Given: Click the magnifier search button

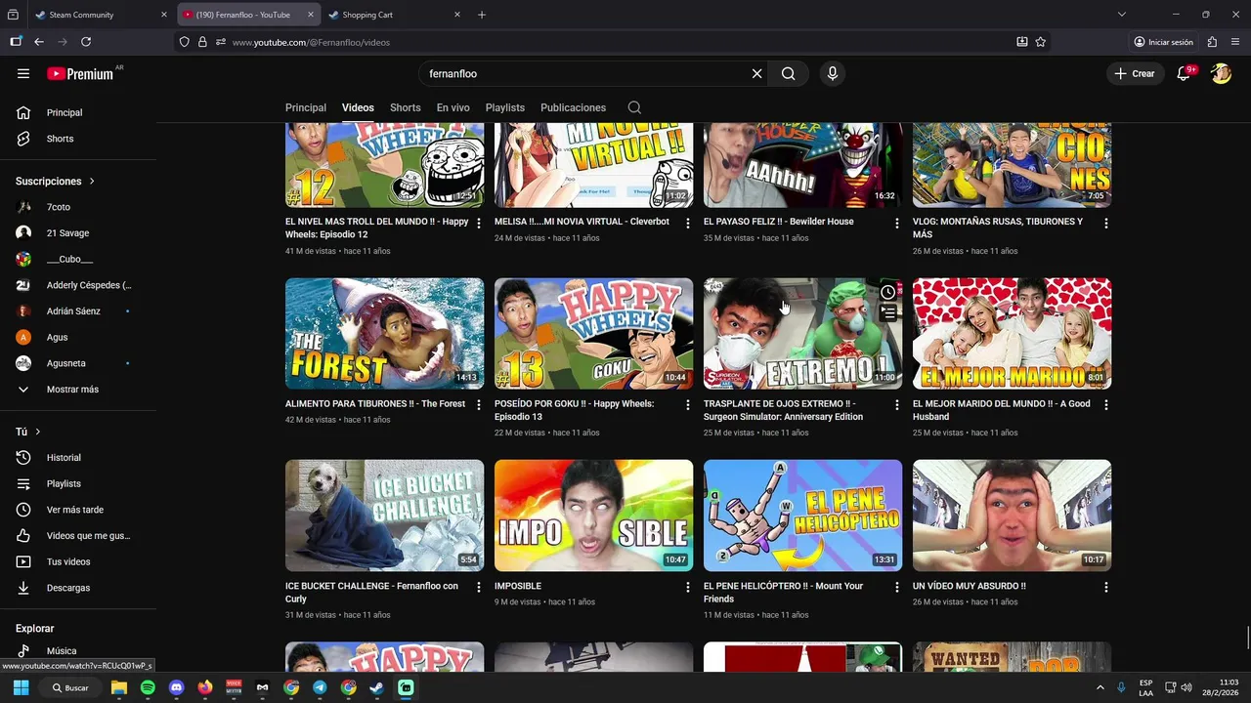Looking at the screenshot, I should pos(788,73).
